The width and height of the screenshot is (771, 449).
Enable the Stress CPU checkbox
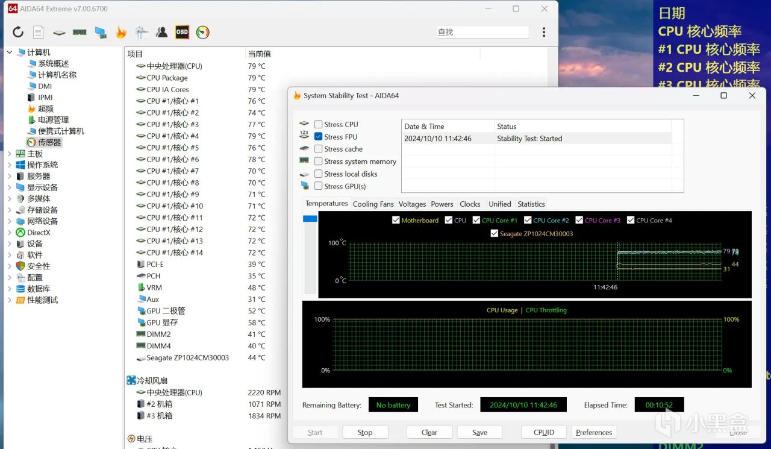point(319,124)
